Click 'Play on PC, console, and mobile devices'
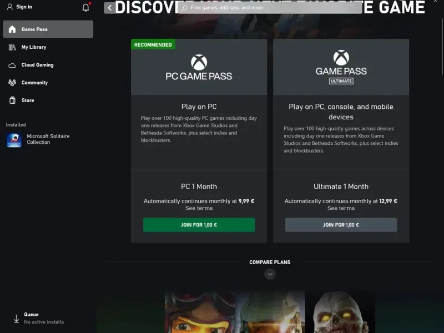This screenshot has width=444, height=333. pyautogui.click(x=341, y=112)
